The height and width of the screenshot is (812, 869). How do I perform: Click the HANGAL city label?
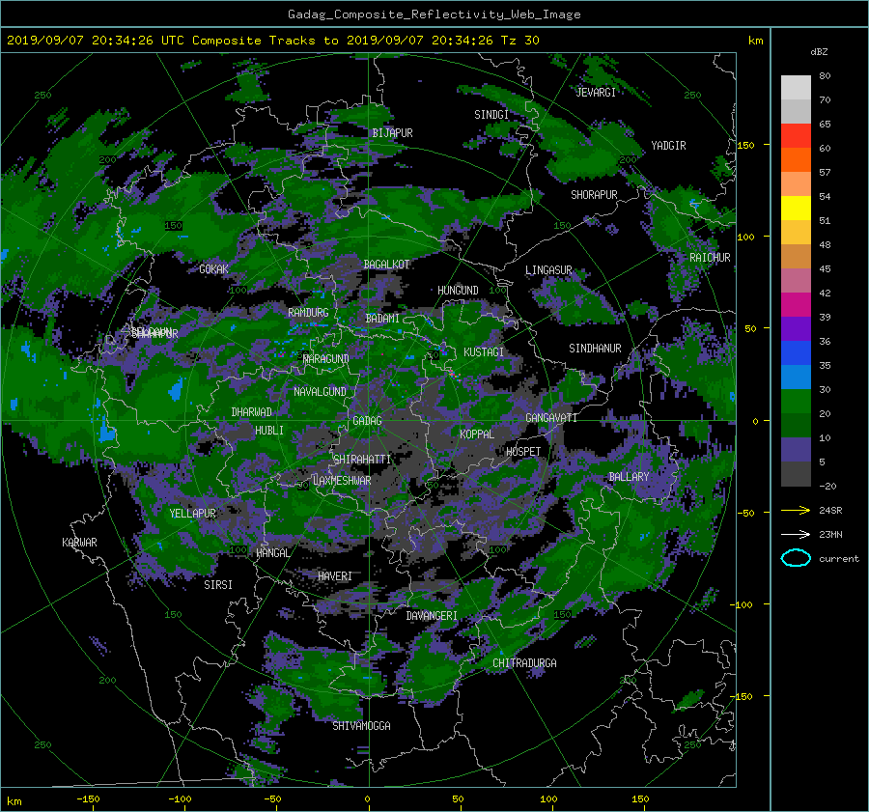pos(272,553)
